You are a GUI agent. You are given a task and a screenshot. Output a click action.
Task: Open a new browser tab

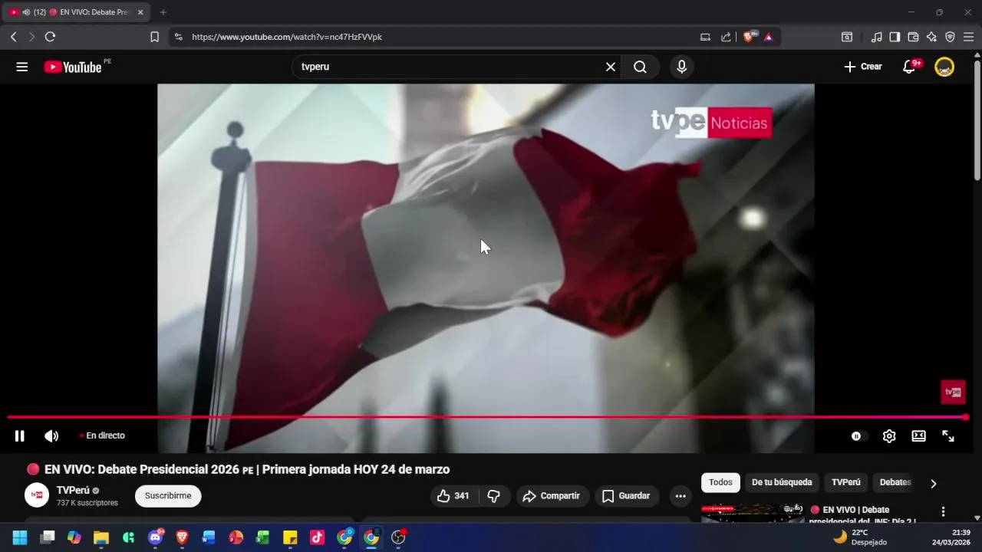pyautogui.click(x=163, y=12)
